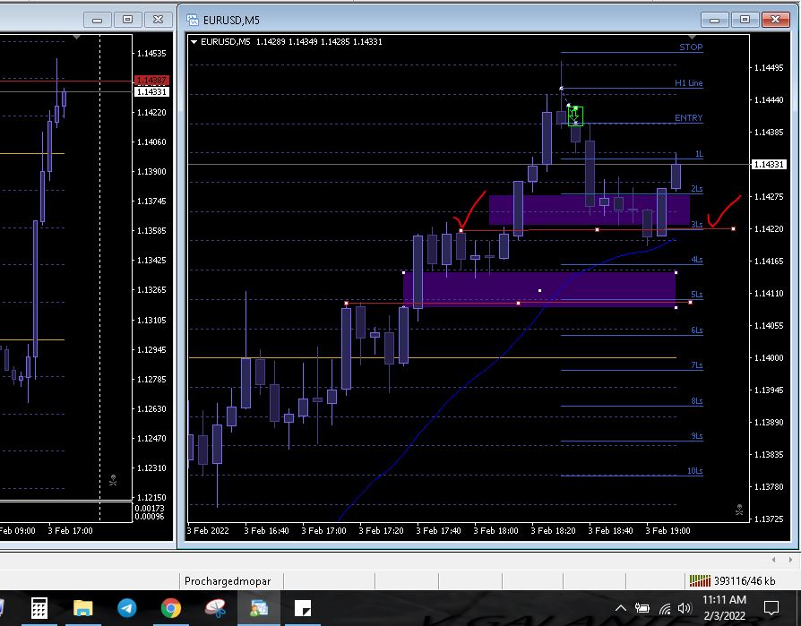Open the volume speaker tray icon
Screen dimensions: 801x626
[x=684, y=608]
